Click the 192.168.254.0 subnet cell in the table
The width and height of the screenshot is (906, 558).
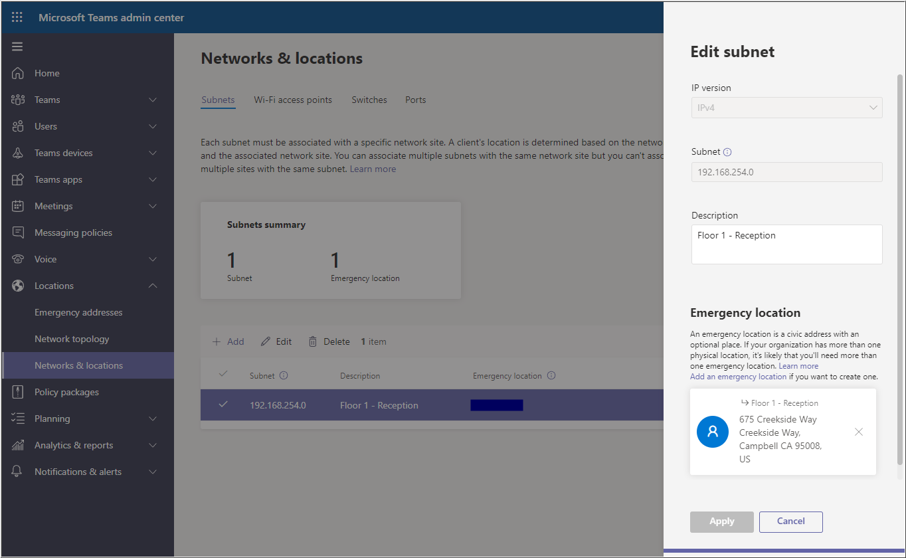click(x=278, y=405)
